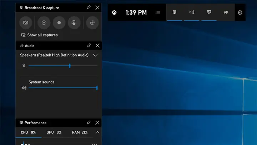
Task: Start recording with the record button
Action: click(x=59, y=23)
